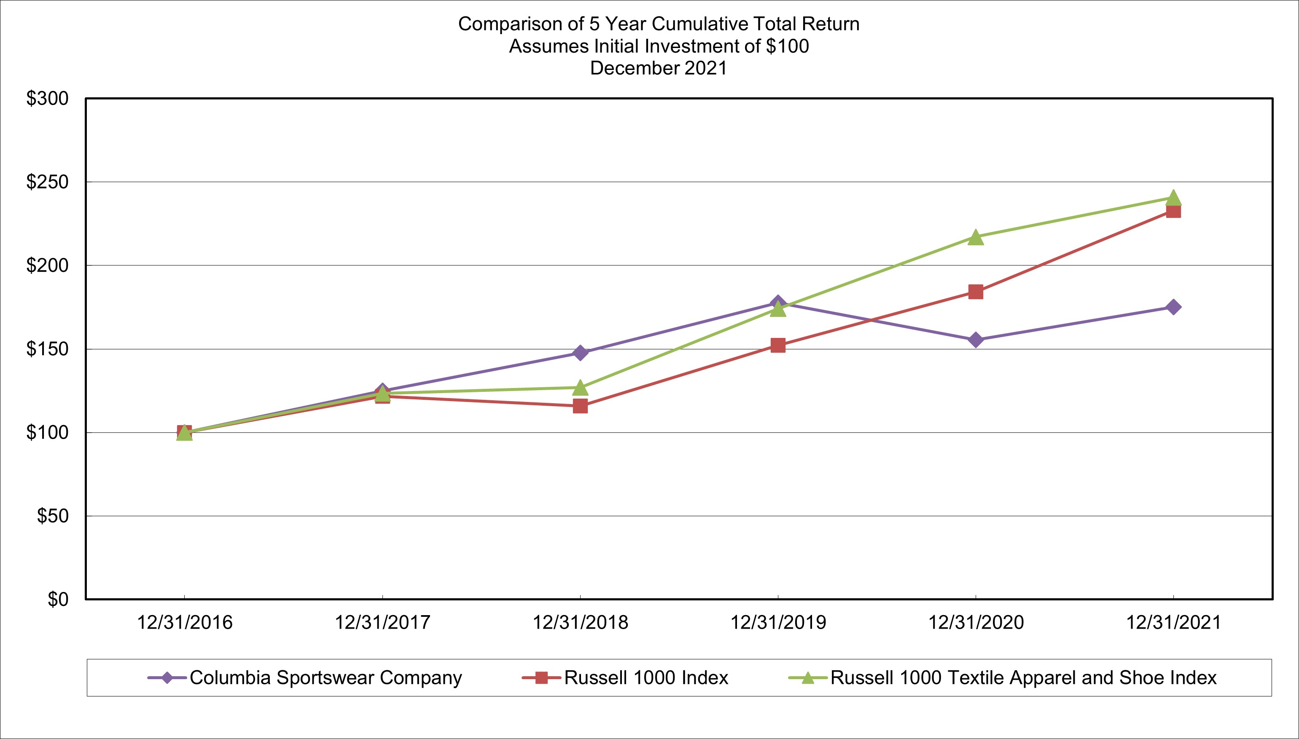
Task: Click green triangle marker at 12/31/2020
Action: [976, 237]
